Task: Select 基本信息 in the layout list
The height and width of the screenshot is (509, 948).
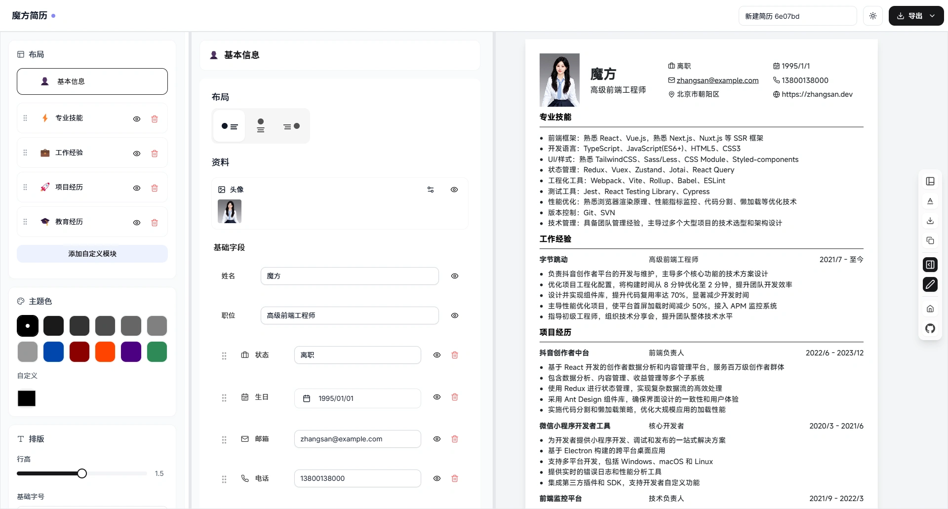Action: click(x=92, y=81)
